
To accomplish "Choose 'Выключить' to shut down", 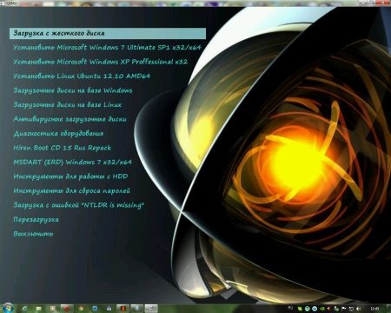I will [x=33, y=234].
